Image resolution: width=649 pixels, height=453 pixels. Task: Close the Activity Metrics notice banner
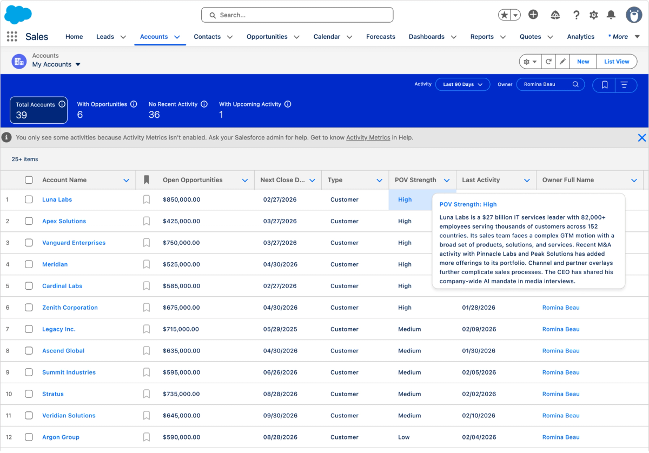coord(642,138)
